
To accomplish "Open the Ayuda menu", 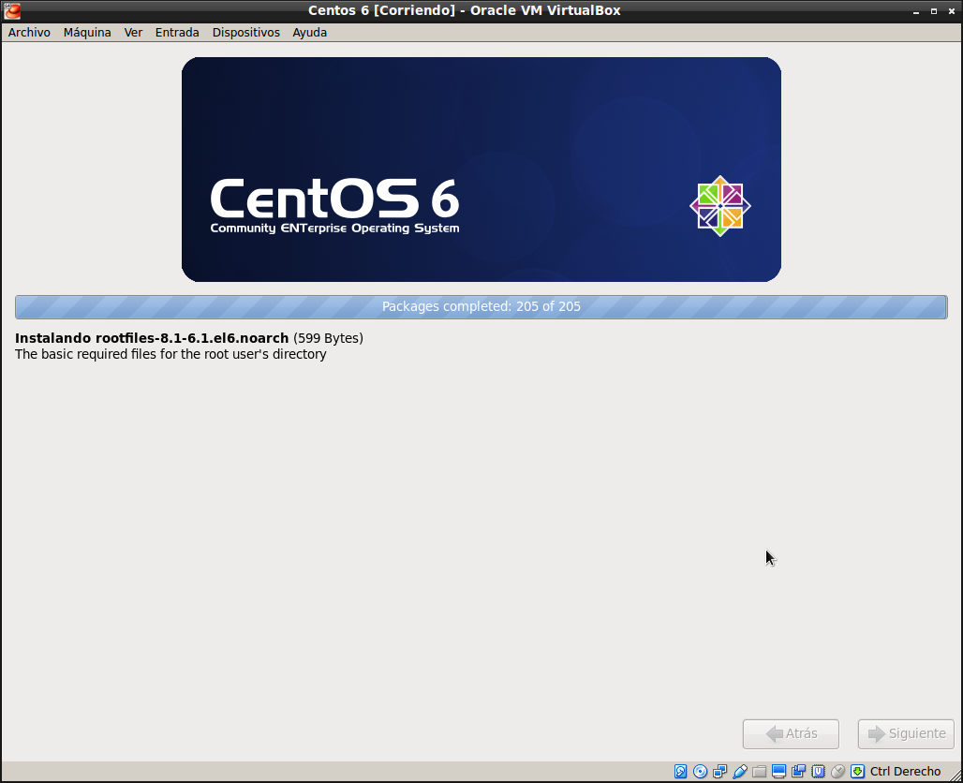I will [309, 32].
